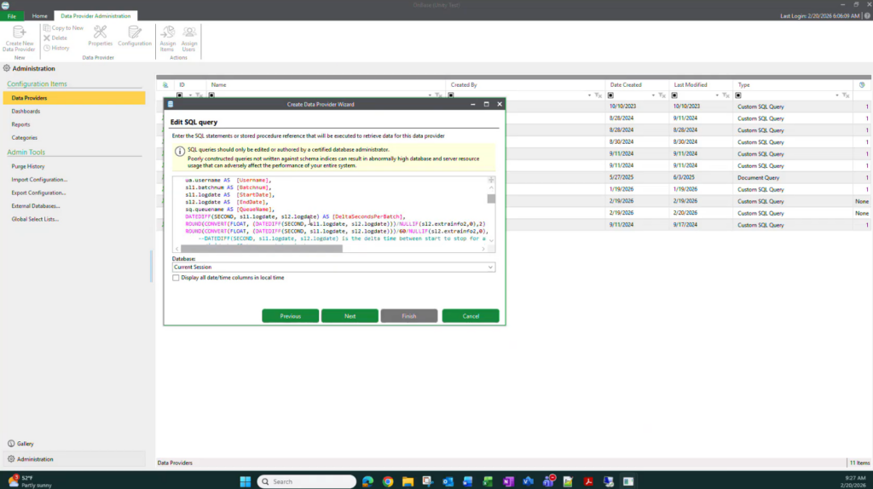
Task: Click the Next button in the wizard
Action: [x=350, y=316]
